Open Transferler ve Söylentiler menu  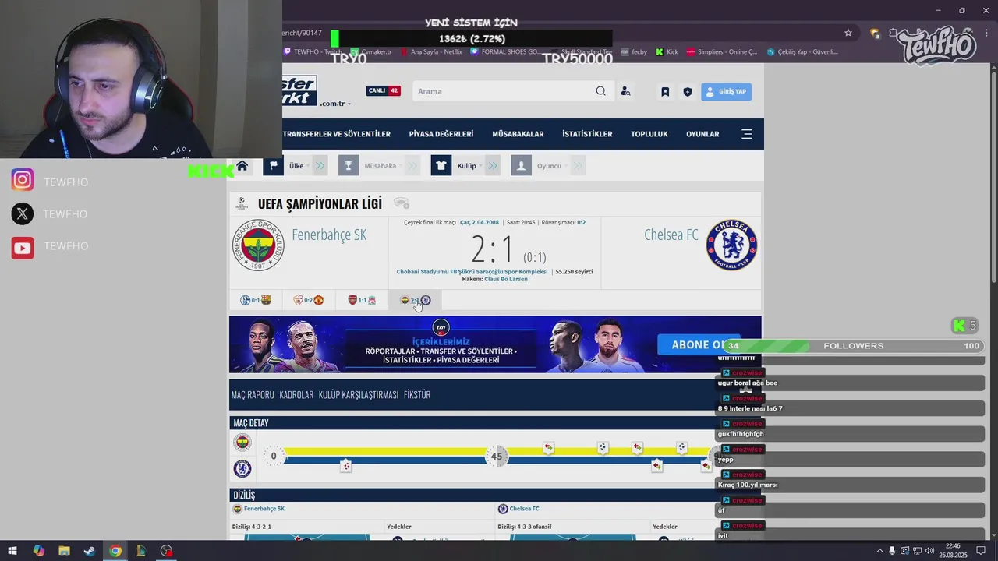tap(337, 134)
